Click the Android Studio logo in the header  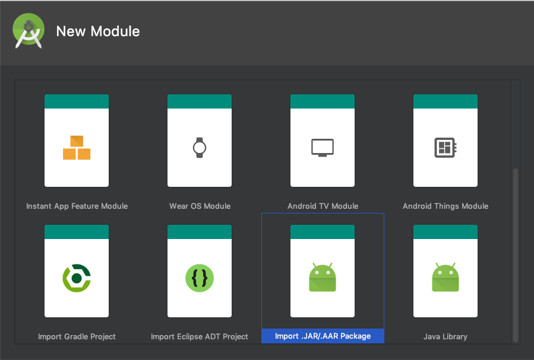click(x=27, y=30)
